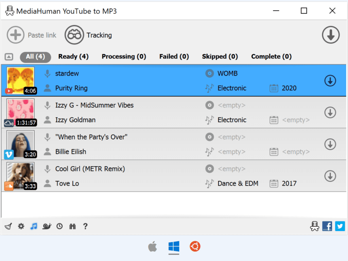
Task: Download "When the Party's Over" track
Action: 330,144
